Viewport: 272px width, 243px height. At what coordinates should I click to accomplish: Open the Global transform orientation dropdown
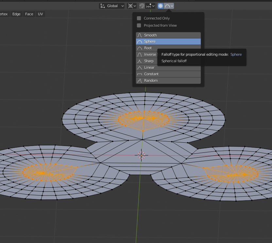point(112,6)
